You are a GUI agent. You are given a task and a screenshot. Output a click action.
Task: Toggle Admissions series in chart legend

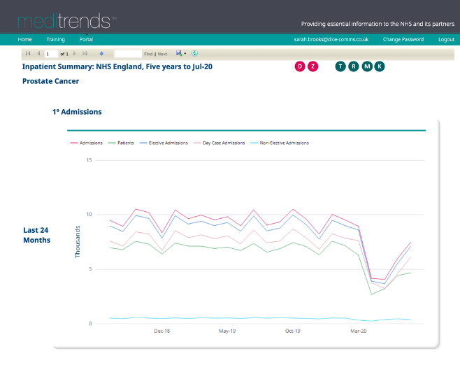(x=86, y=143)
